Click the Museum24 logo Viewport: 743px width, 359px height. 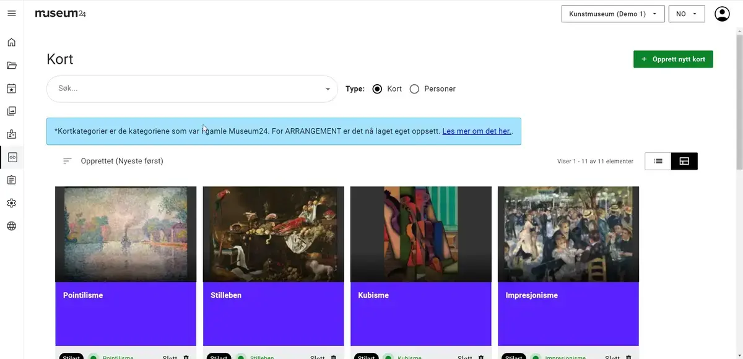click(x=60, y=14)
